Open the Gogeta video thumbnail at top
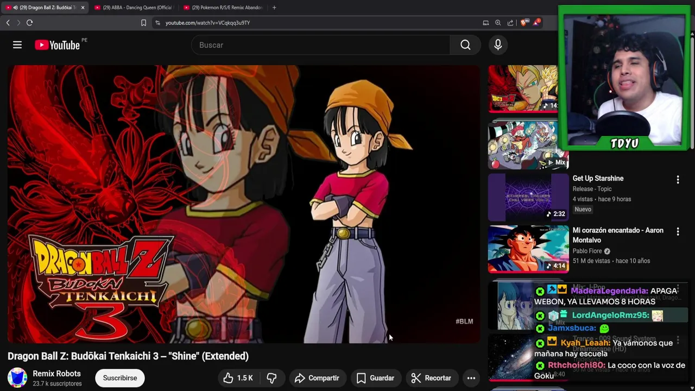Screen dimensions: 695x391 pos(523,89)
